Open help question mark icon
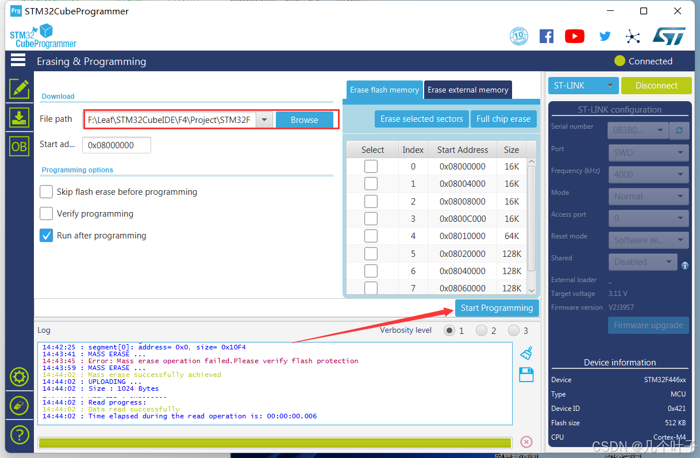The height and width of the screenshot is (458, 700). point(20,434)
